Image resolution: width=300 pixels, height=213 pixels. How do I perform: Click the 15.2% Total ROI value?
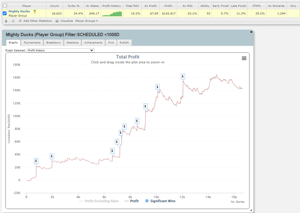[x=135, y=14]
